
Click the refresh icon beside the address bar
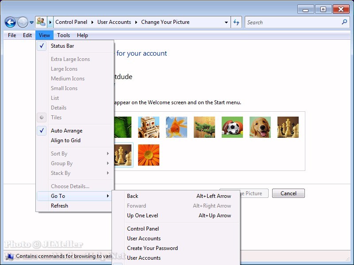click(x=236, y=22)
